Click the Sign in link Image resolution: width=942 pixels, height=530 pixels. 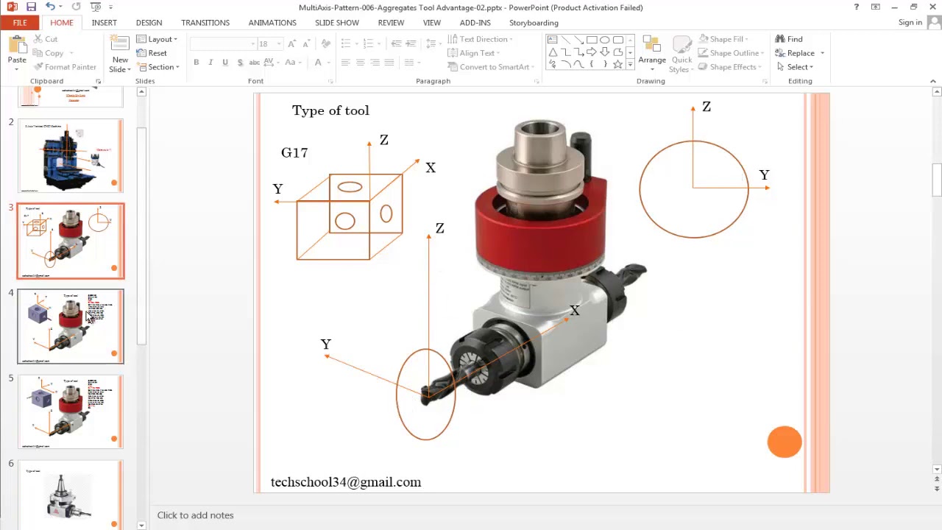[x=910, y=23]
